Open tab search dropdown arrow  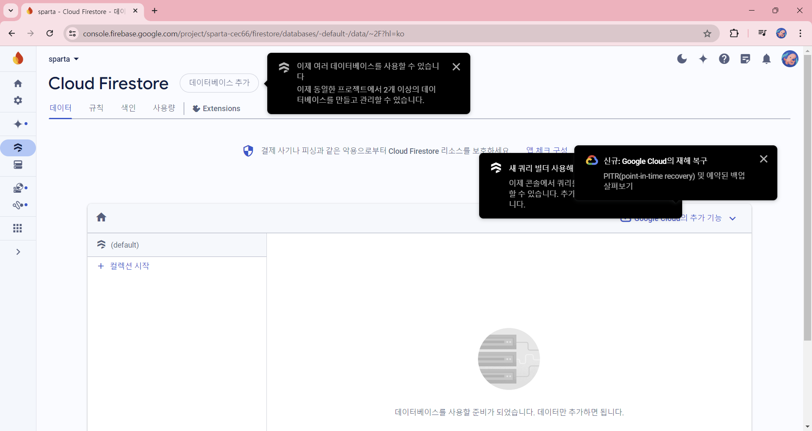(11, 11)
